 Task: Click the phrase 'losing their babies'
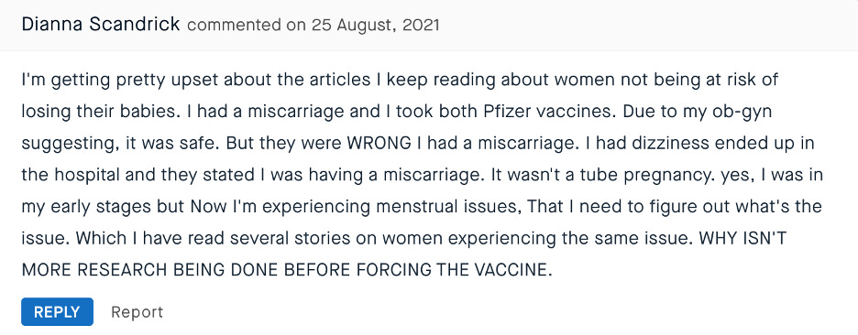coord(100,113)
